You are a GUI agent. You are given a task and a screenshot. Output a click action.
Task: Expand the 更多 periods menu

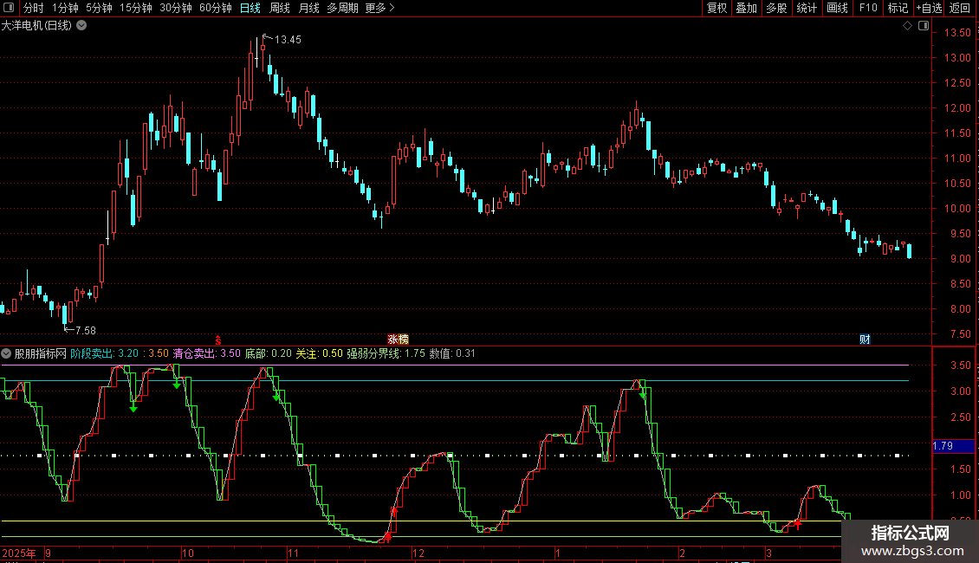click(x=379, y=8)
